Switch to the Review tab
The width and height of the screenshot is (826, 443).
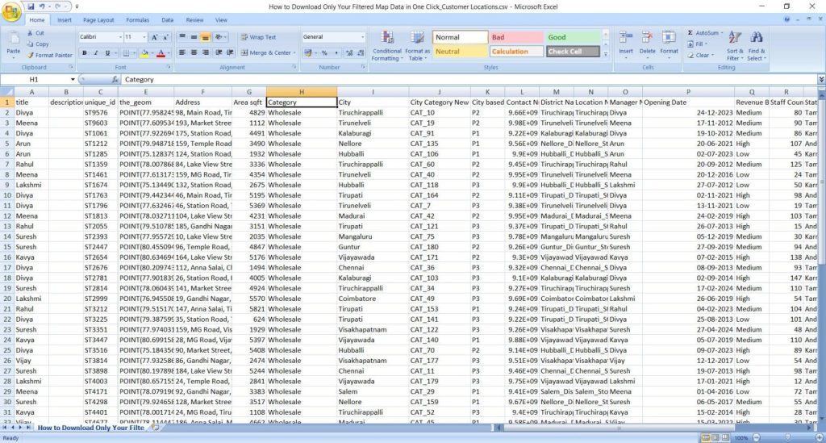click(x=194, y=20)
